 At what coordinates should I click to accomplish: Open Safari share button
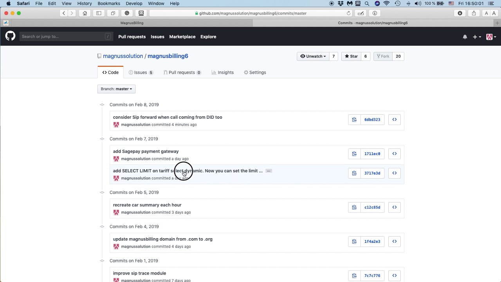(474, 13)
